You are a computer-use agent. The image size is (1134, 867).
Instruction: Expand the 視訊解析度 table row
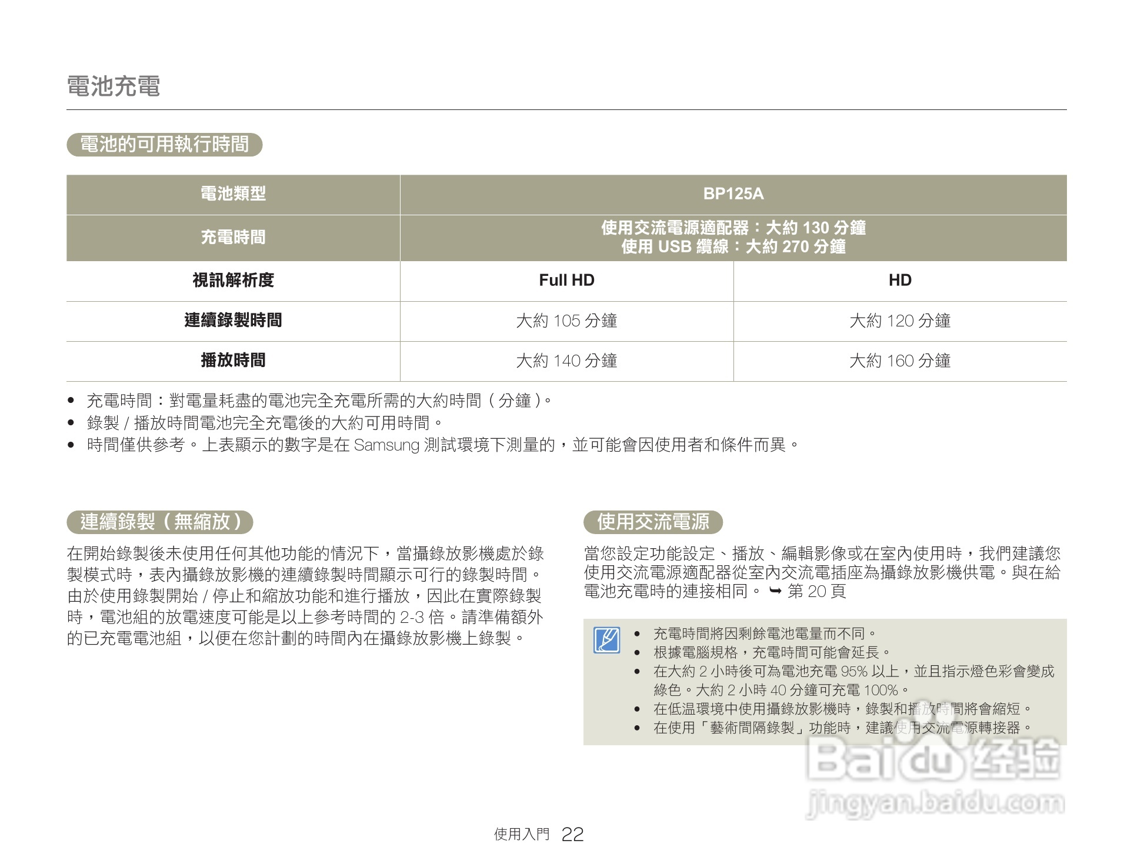tap(233, 281)
